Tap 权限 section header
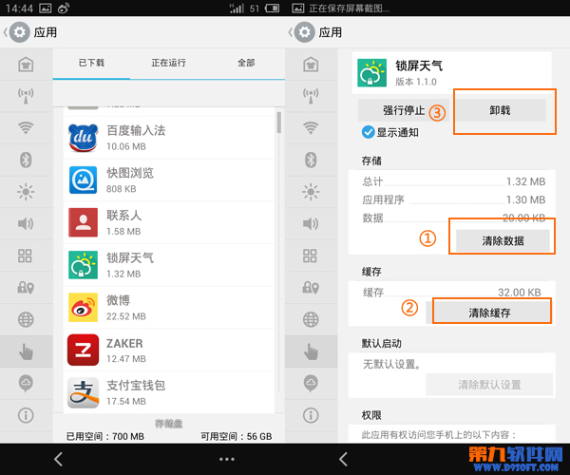 click(371, 415)
